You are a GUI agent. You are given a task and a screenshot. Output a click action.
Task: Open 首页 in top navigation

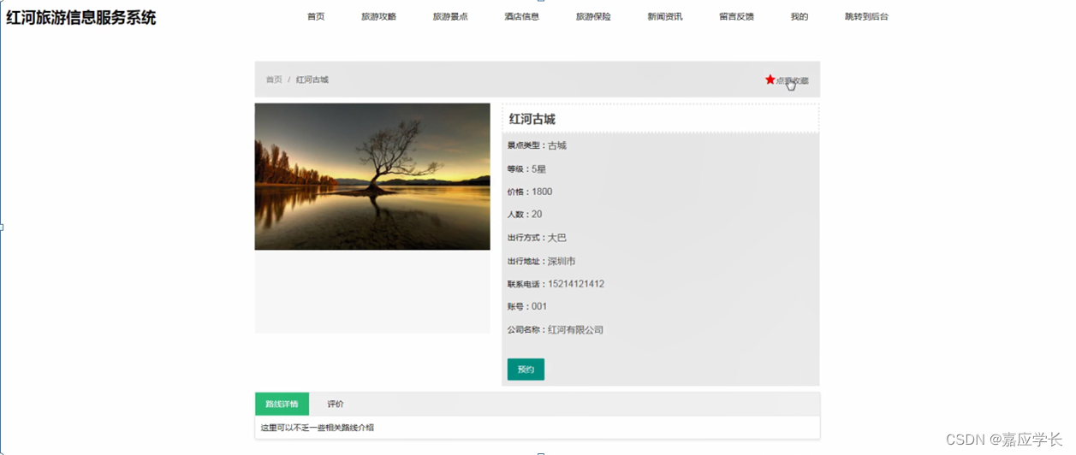click(x=316, y=16)
